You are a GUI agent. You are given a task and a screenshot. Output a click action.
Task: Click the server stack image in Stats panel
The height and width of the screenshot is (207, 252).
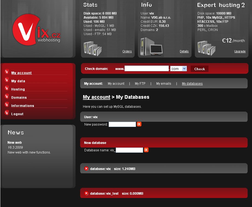coord(92,47)
